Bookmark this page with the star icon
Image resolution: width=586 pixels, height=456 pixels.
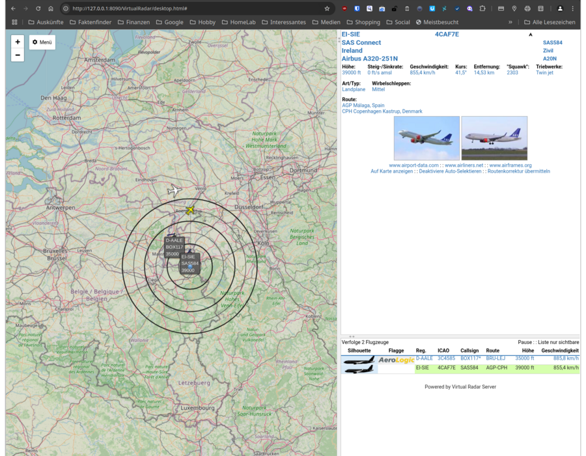(x=327, y=8)
